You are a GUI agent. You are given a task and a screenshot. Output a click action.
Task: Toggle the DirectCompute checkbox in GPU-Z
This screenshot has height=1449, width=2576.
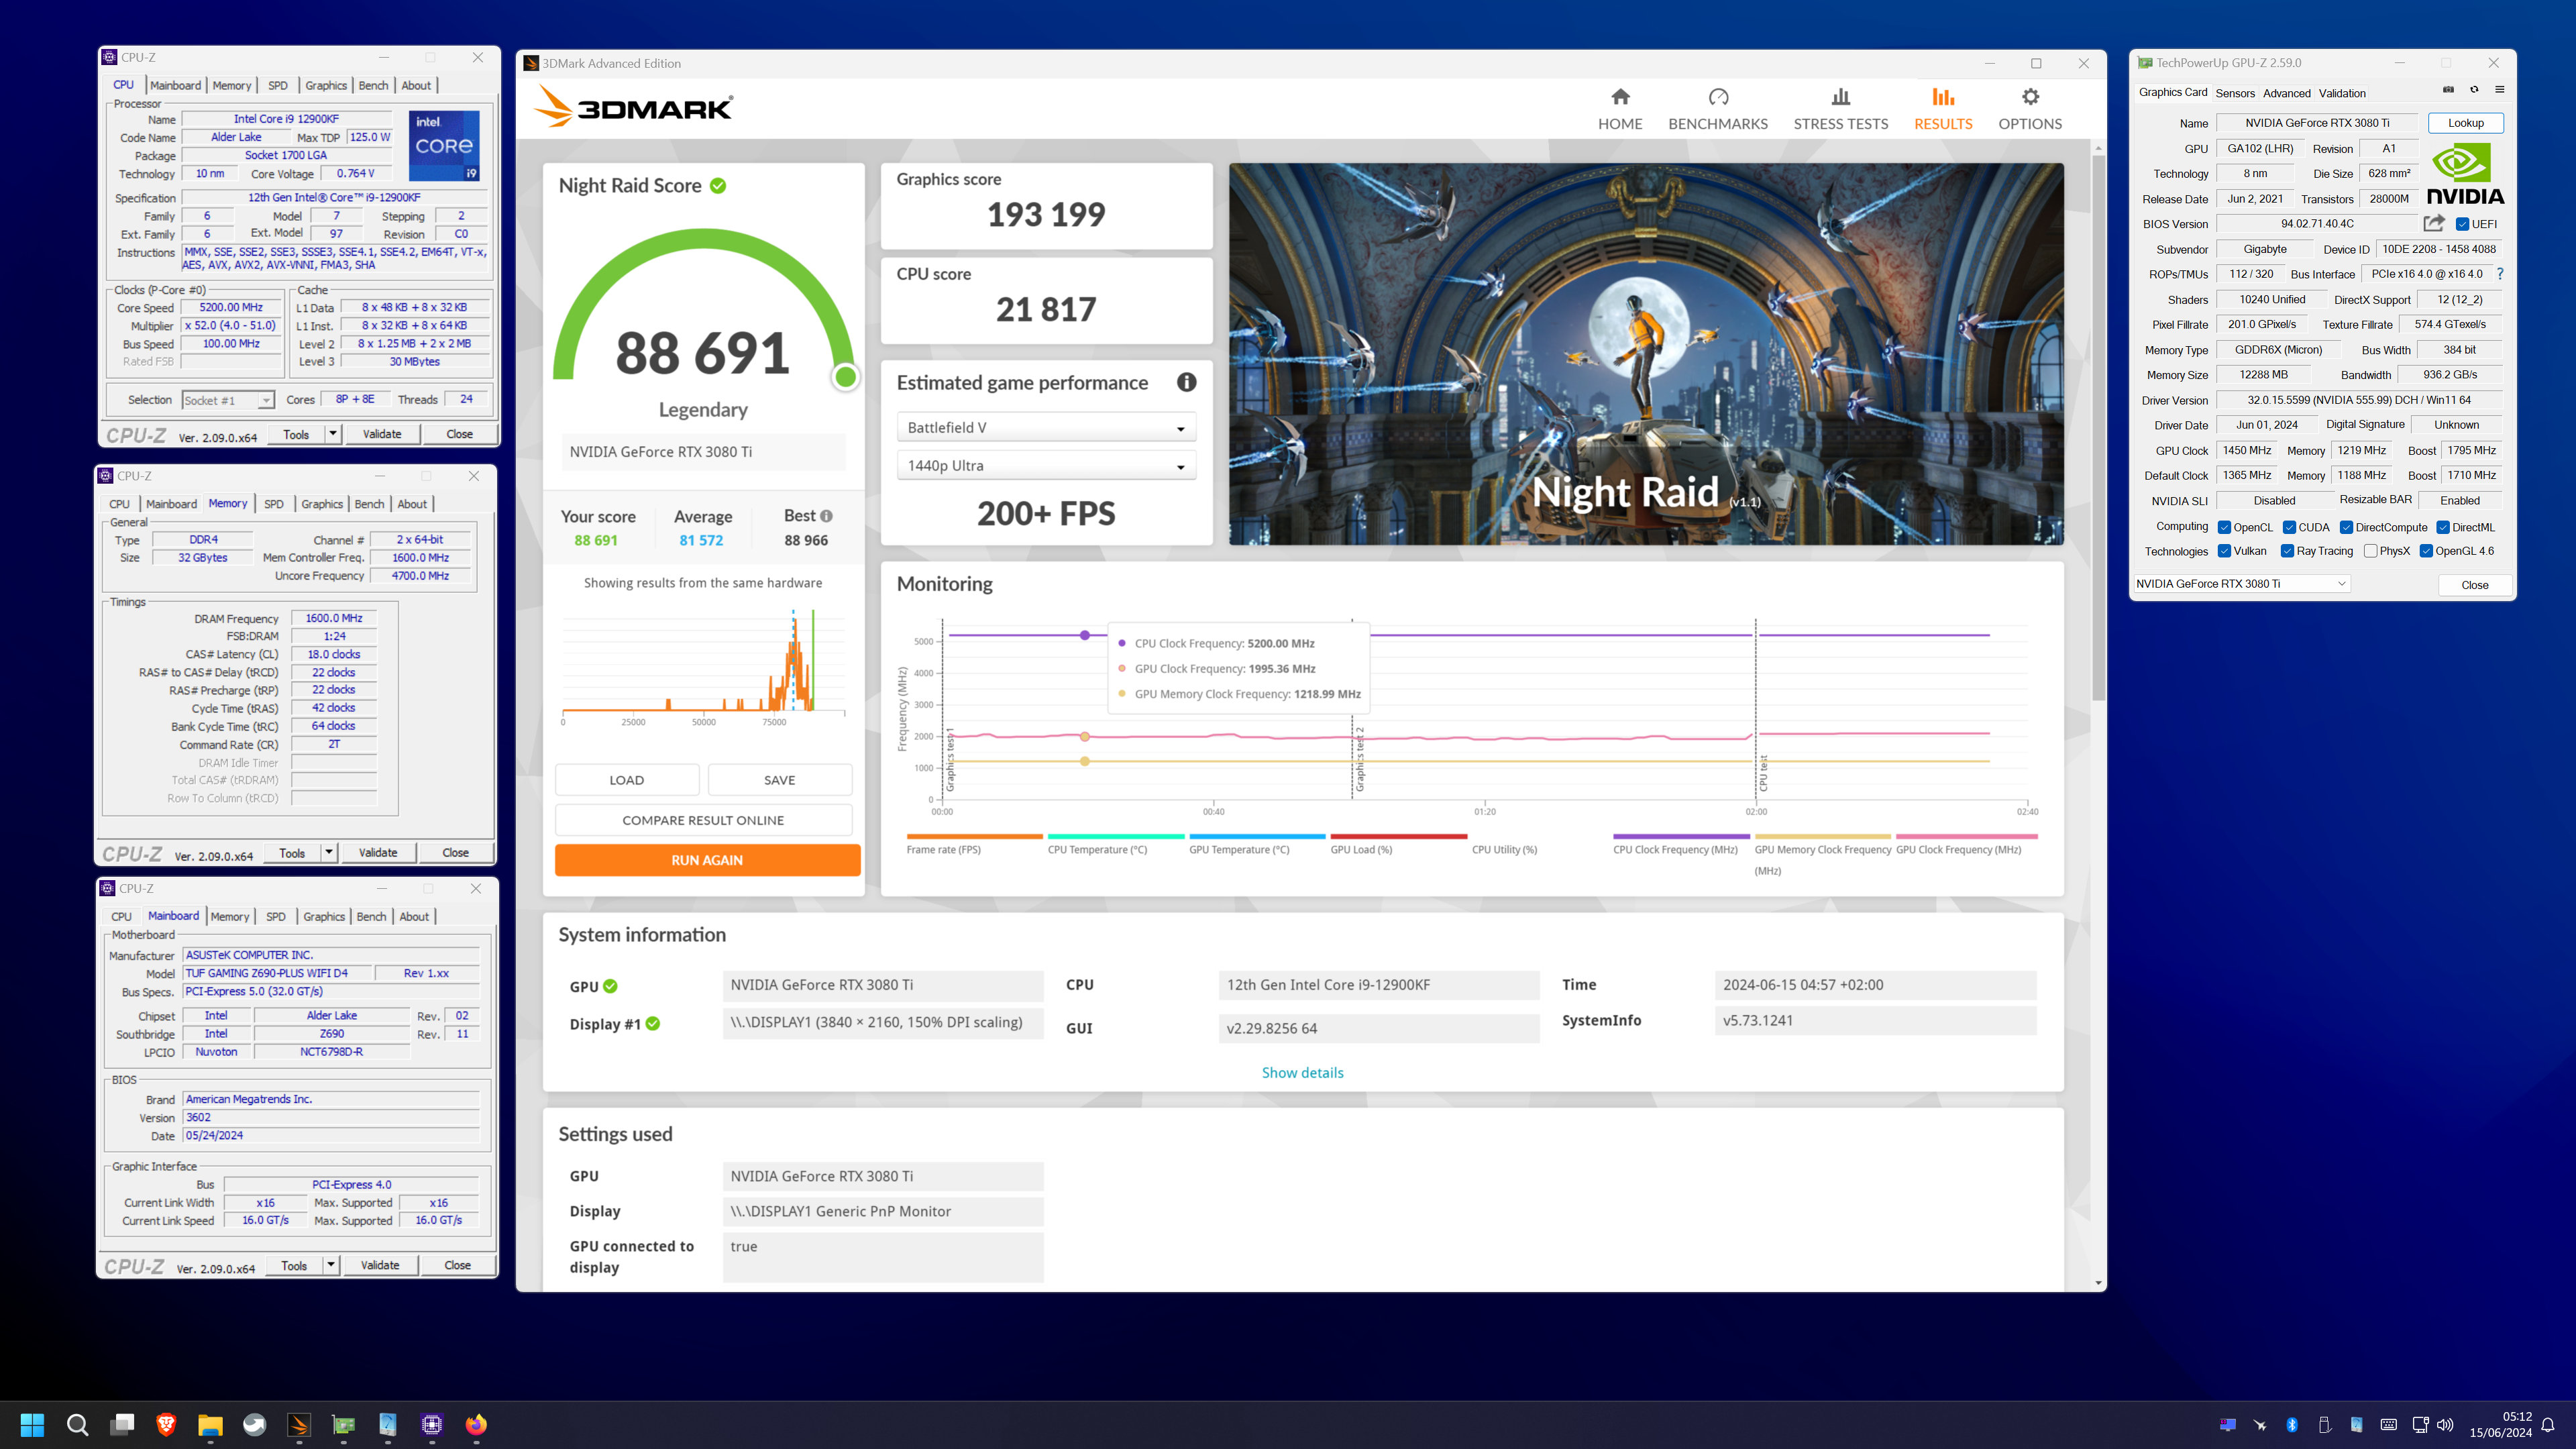coord(2346,527)
